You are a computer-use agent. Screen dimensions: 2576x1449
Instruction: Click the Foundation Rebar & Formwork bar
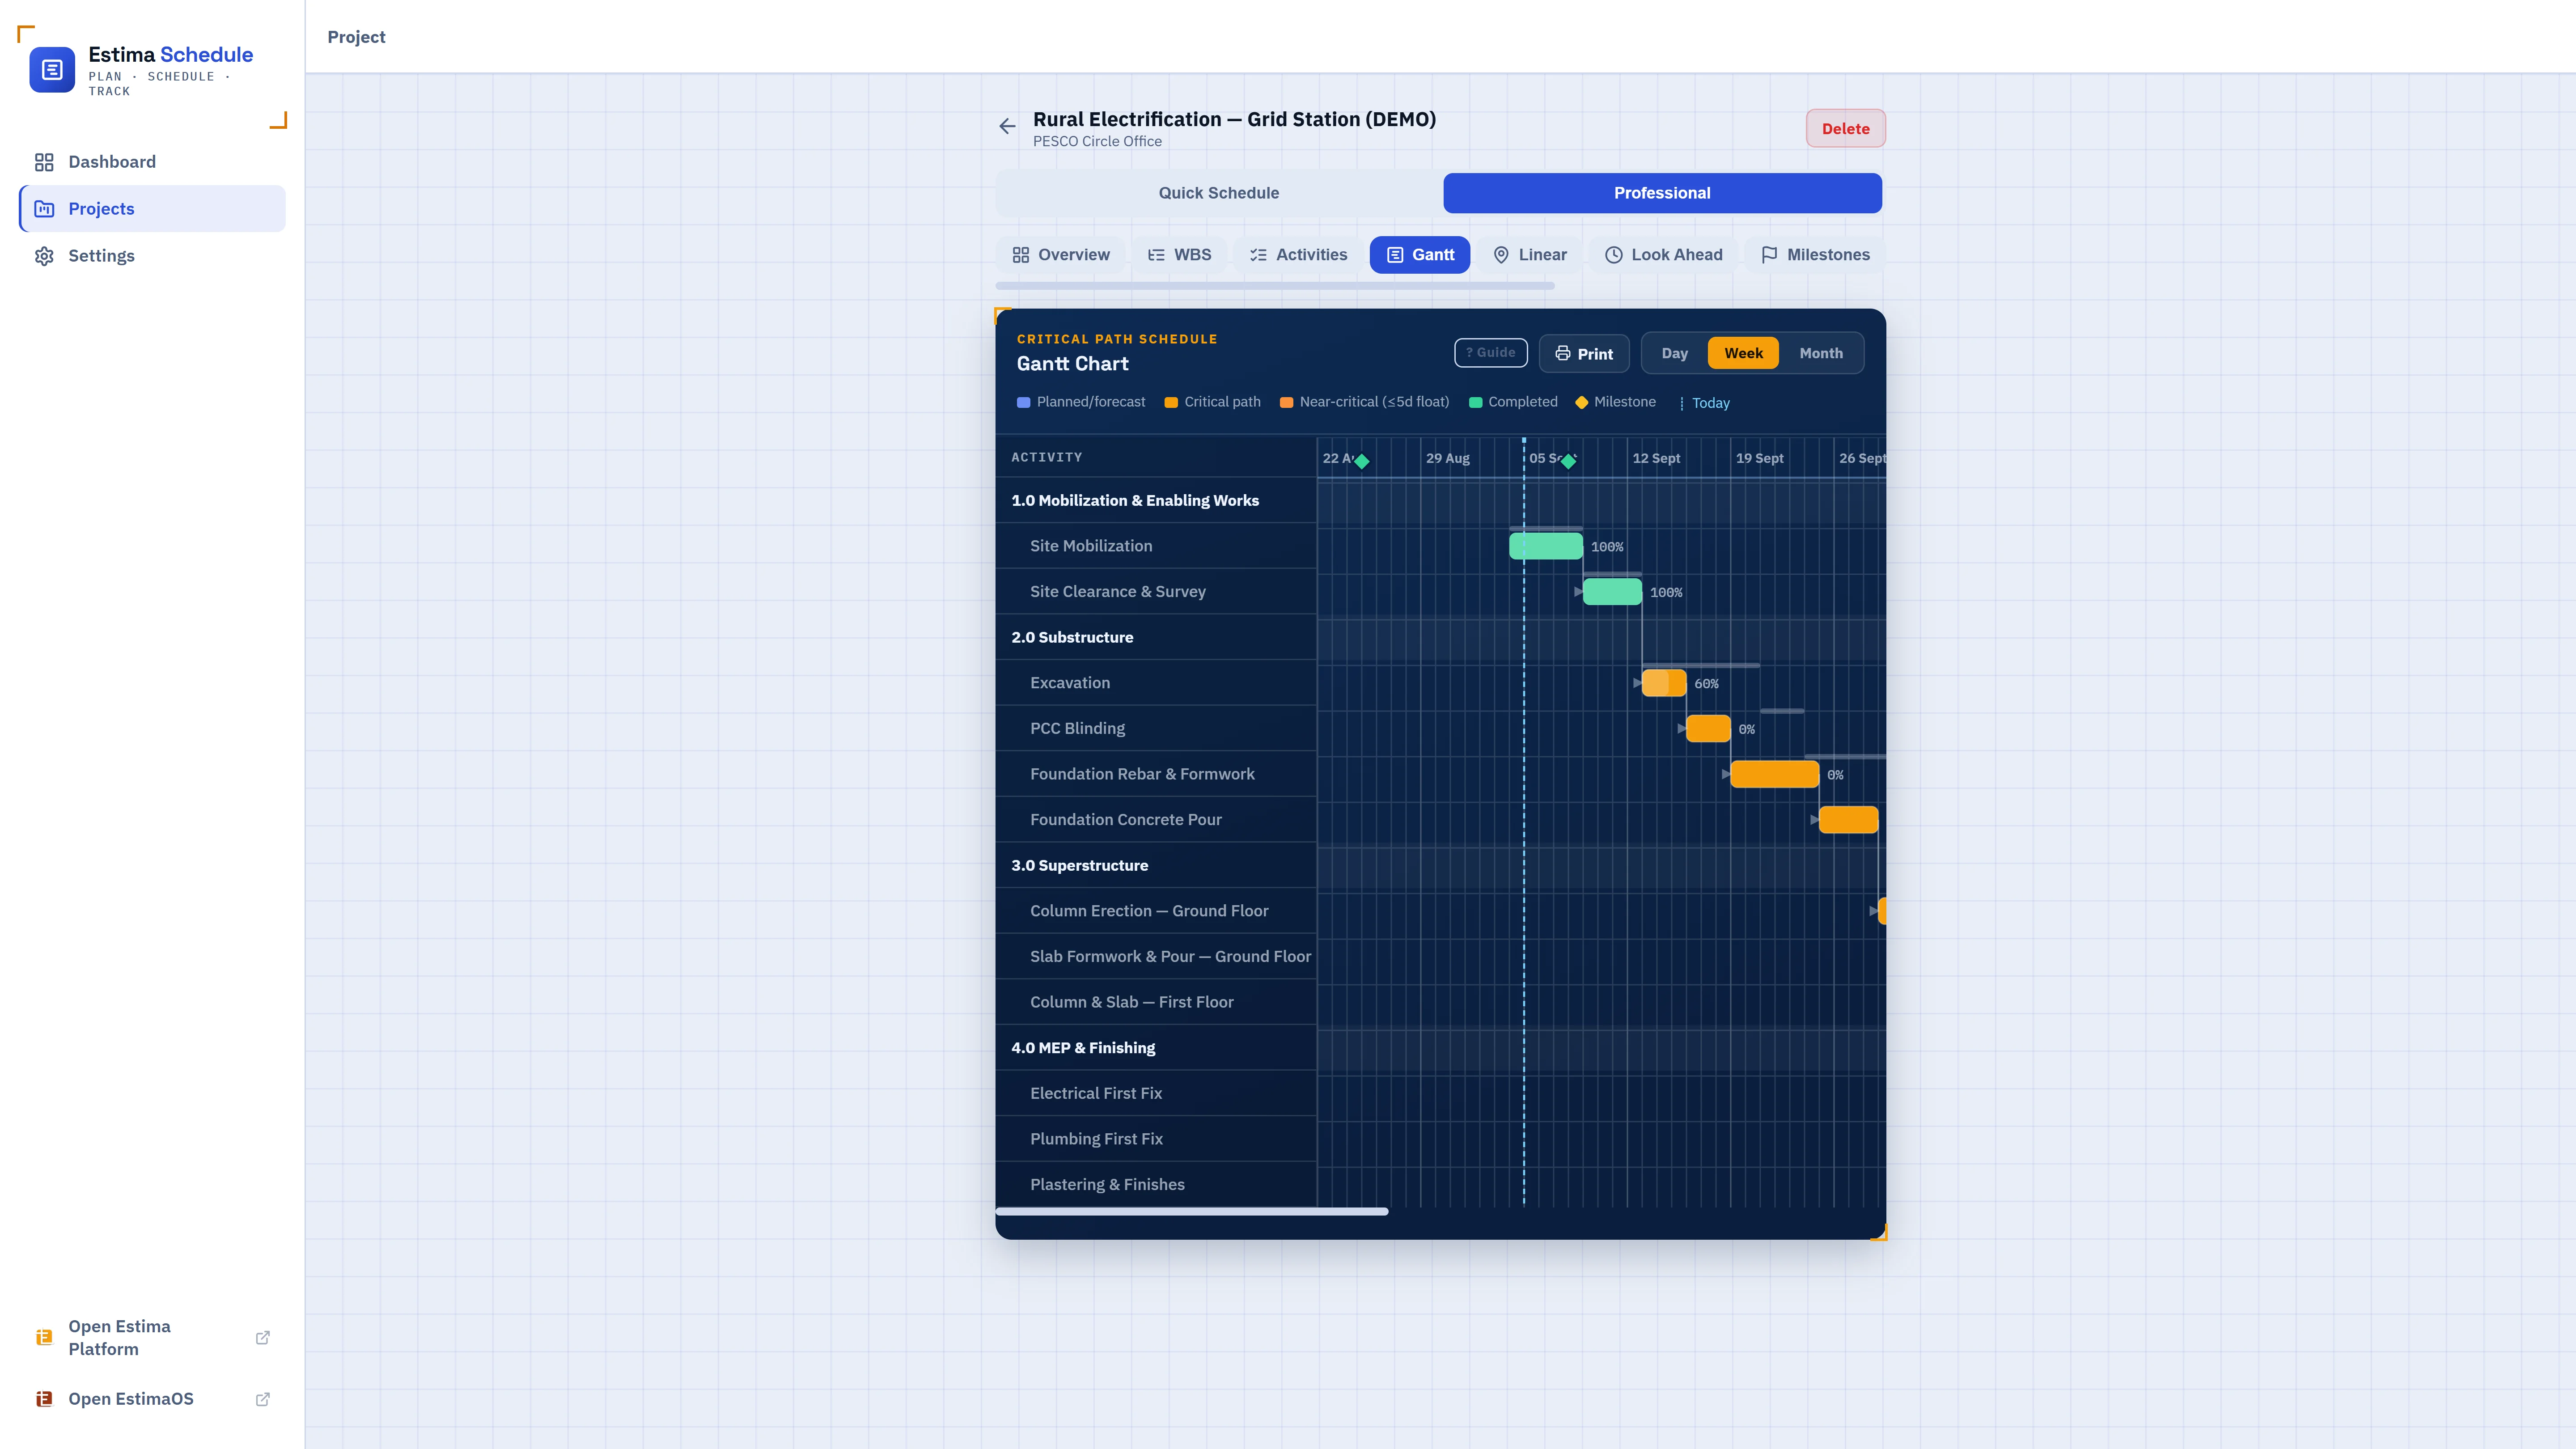coord(1775,774)
